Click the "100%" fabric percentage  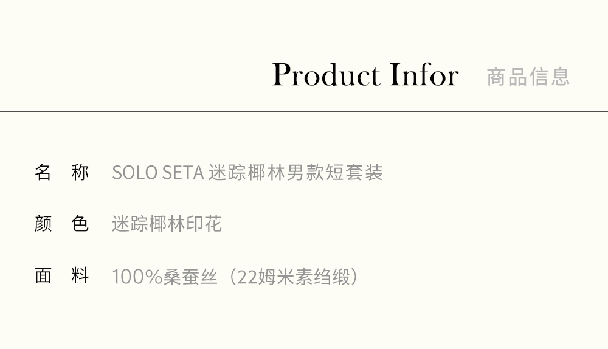(137, 277)
